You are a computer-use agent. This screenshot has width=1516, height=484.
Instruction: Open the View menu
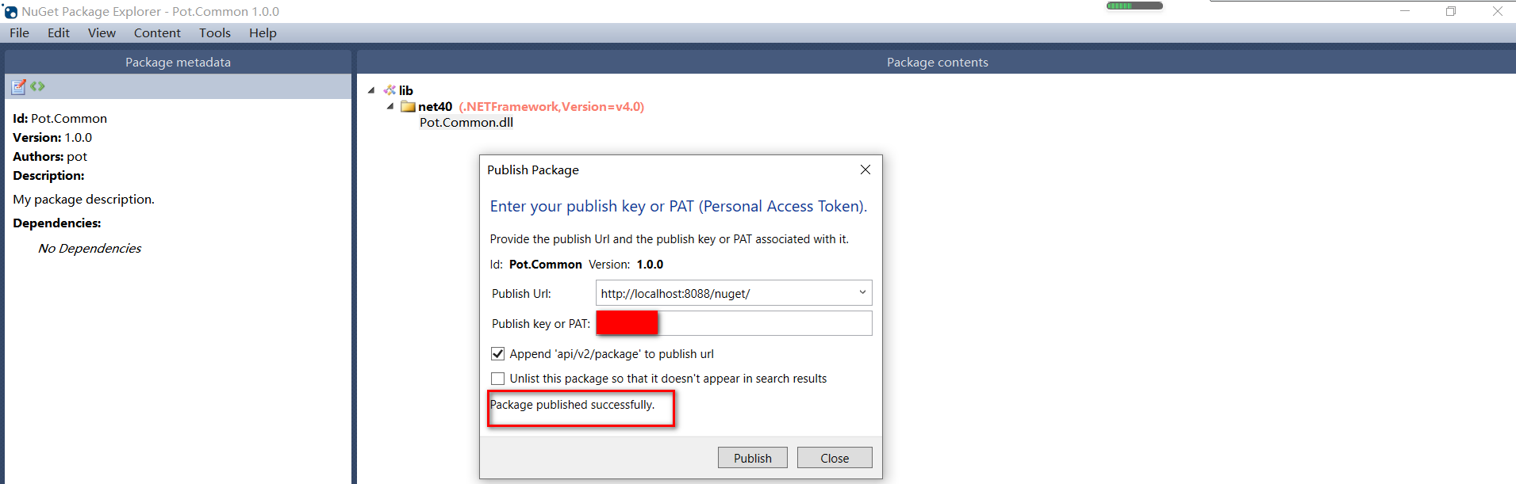click(102, 32)
